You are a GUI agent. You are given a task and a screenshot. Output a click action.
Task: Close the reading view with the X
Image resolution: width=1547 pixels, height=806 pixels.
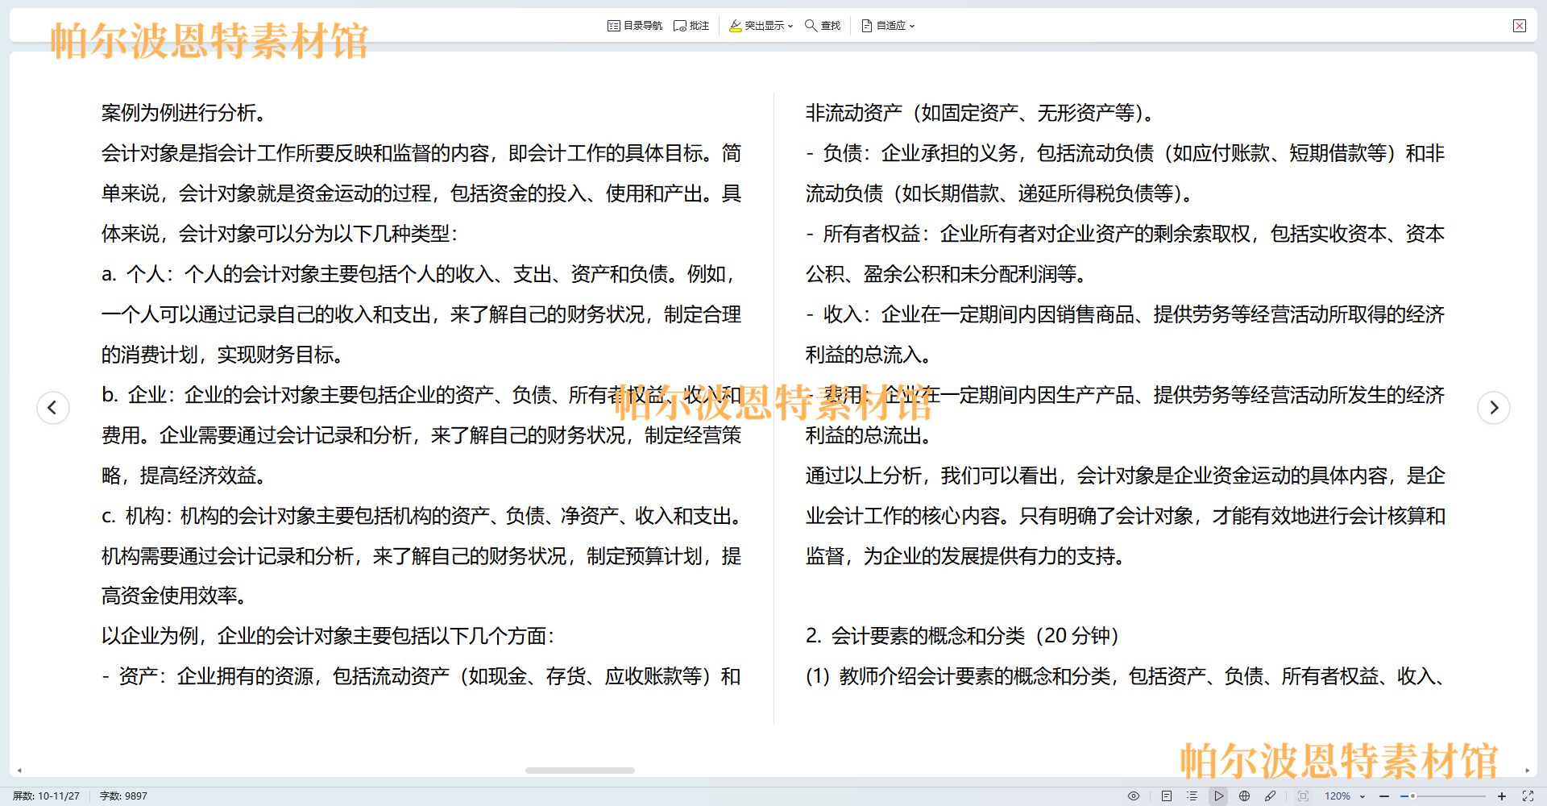tap(1520, 26)
